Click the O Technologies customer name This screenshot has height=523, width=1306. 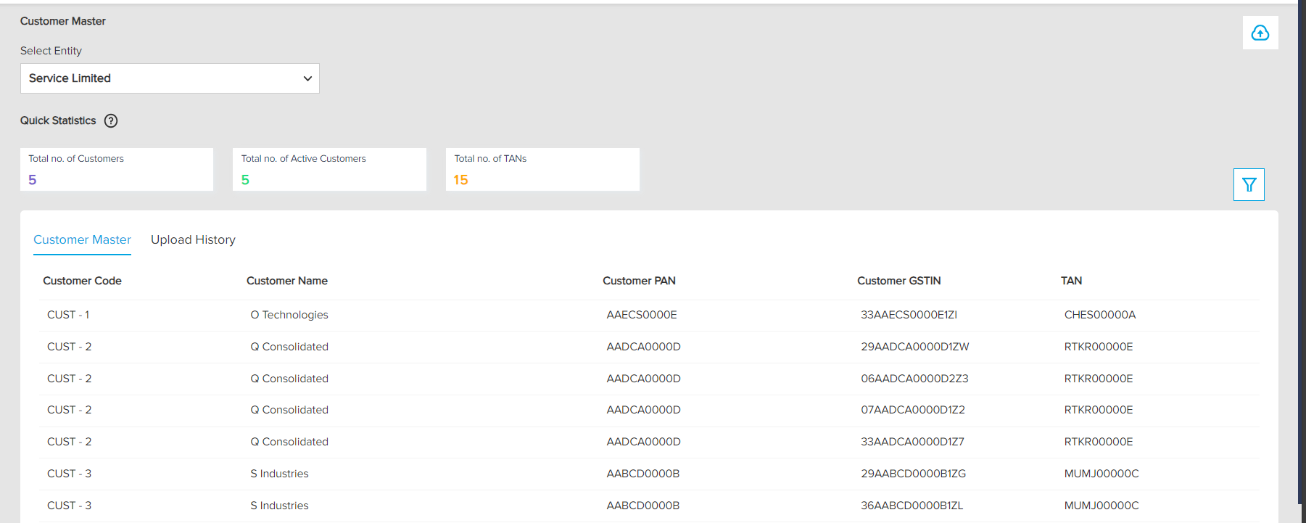pos(289,315)
